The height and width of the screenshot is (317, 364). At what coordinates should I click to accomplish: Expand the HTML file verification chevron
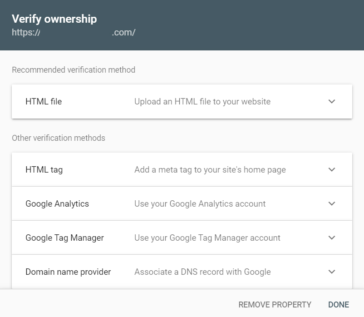pyautogui.click(x=332, y=101)
